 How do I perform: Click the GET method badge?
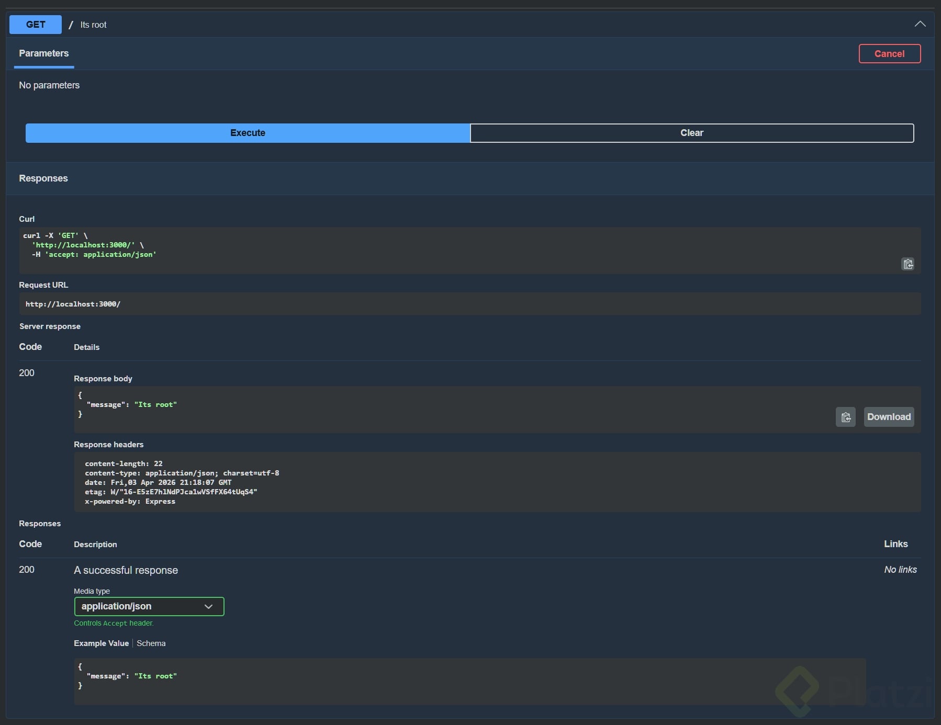[36, 25]
